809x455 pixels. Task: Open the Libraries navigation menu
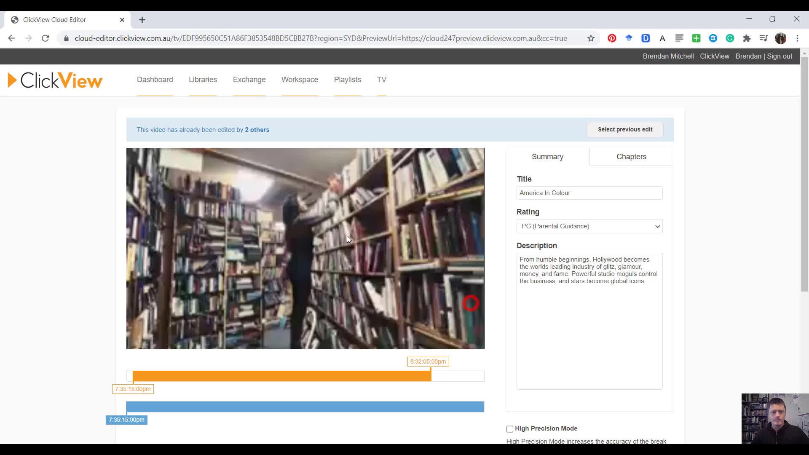coord(203,80)
